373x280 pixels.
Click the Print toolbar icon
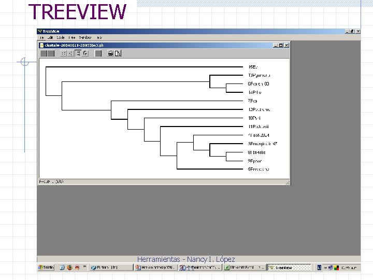click(x=110, y=53)
